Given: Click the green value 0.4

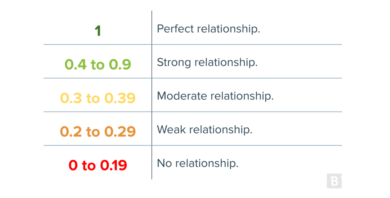Looking at the screenshot, I should 76,65.
